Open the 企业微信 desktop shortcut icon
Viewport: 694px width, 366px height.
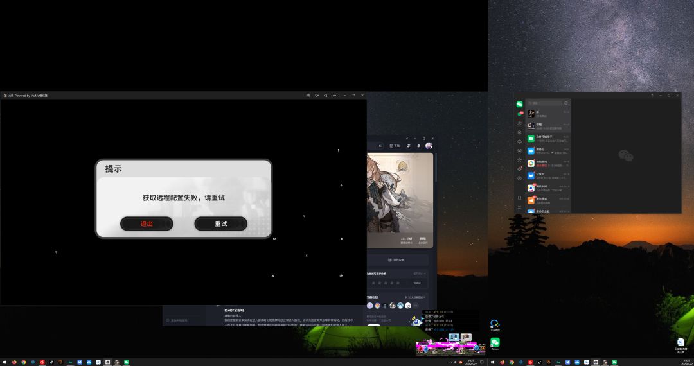pos(495,326)
